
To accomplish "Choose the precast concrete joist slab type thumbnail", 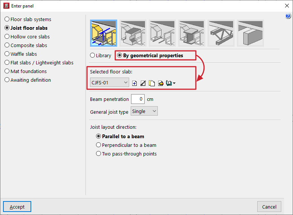I will point(133,33).
